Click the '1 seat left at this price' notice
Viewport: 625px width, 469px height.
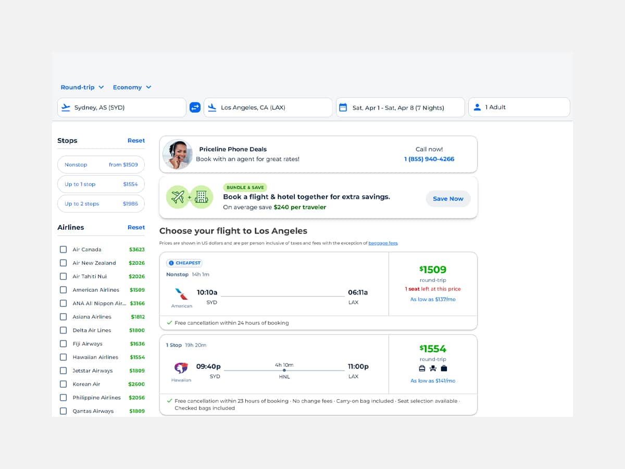tap(433, 289)
